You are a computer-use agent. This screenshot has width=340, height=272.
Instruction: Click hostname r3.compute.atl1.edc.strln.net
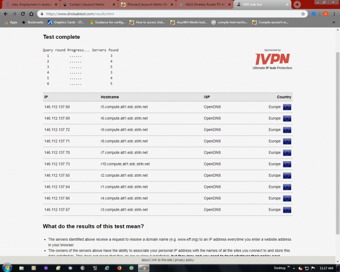click(124, 210)
